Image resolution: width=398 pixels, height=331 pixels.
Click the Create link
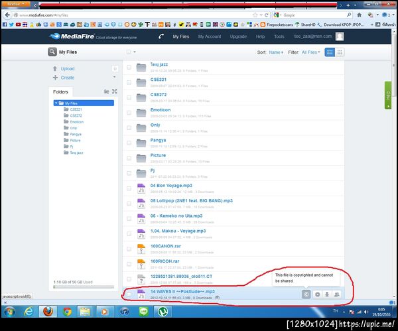[68, 78]
